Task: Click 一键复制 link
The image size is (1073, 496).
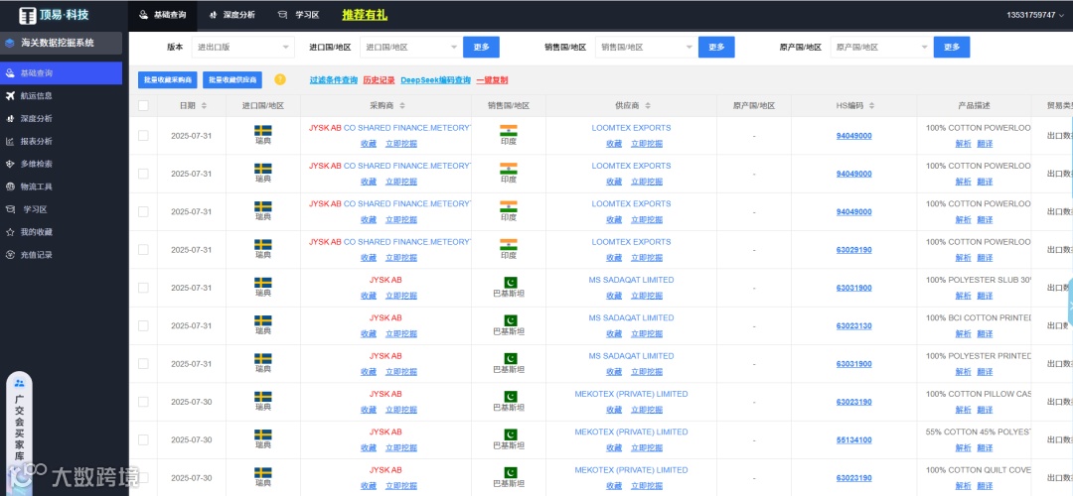Action: [x=492, y=80]
